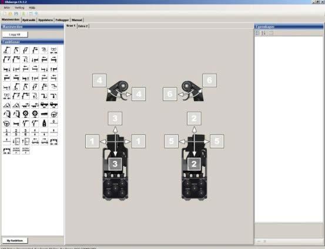Click the categorized view icon in the Egenskaper panel
Viewport: 325px width, 249px height.
257,33
